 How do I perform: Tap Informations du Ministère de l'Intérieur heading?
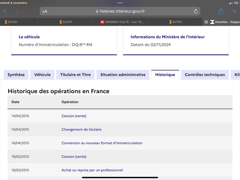(168, 37)
